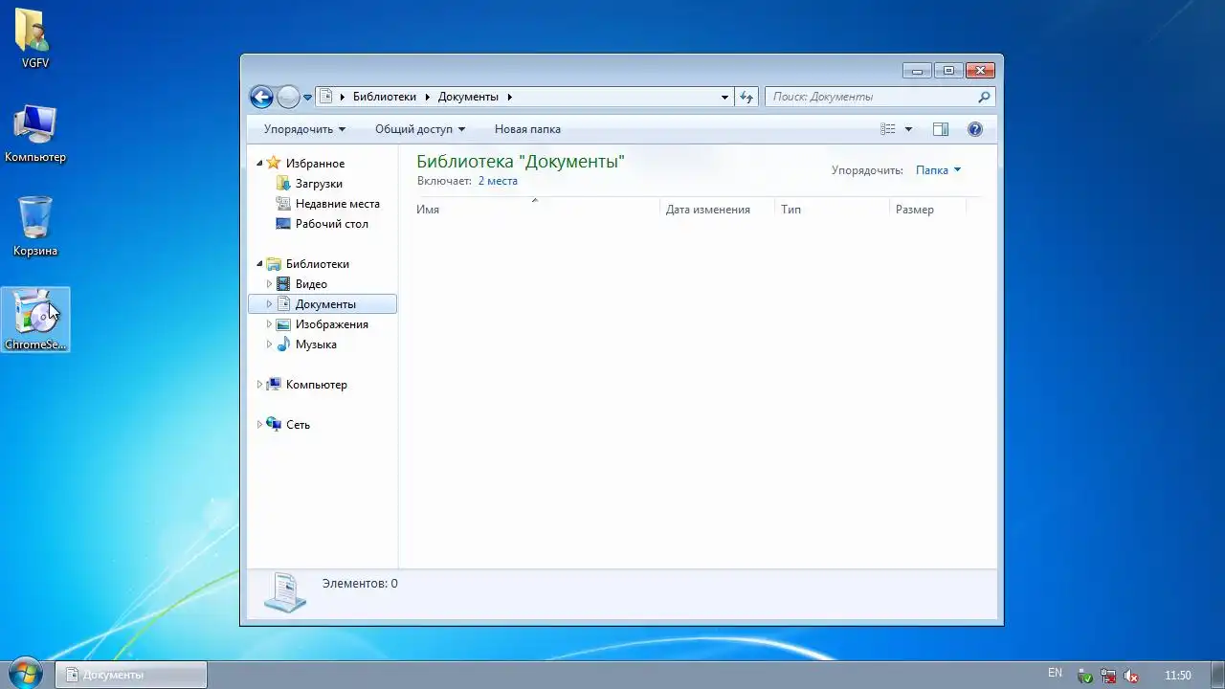The width and height of the screenshot is (1225, 689).
Task: Open address bar history dropdown
Action: [725, 97]
